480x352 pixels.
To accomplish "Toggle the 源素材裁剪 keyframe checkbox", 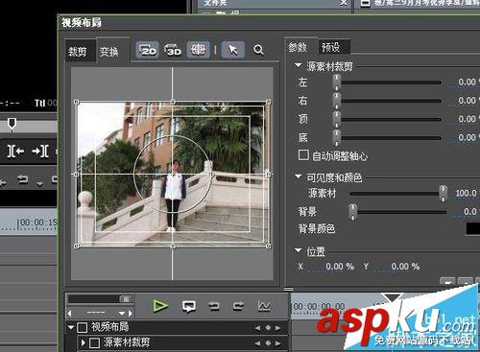I will (x=94, y=343).
